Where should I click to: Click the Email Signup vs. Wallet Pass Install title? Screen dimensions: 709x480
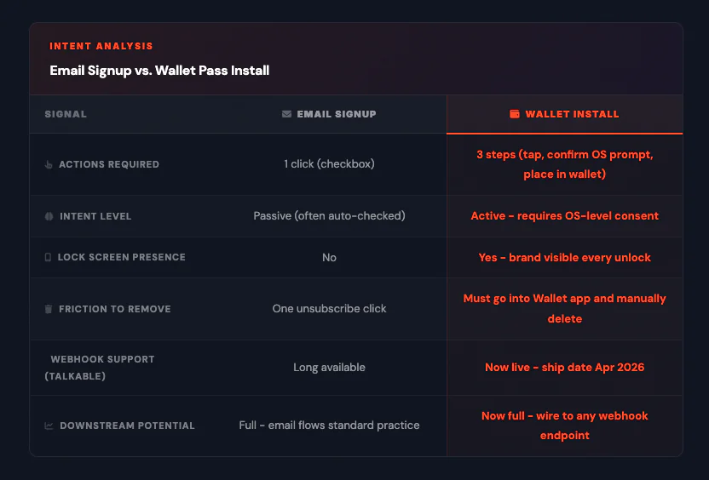click(x=159, y=70)
